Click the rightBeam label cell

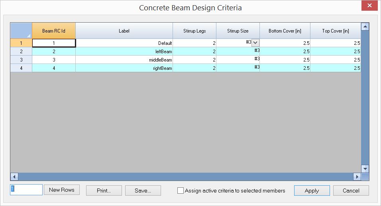124,68
